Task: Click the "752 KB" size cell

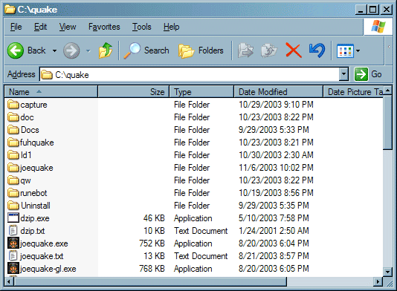Action: (152, 243)
